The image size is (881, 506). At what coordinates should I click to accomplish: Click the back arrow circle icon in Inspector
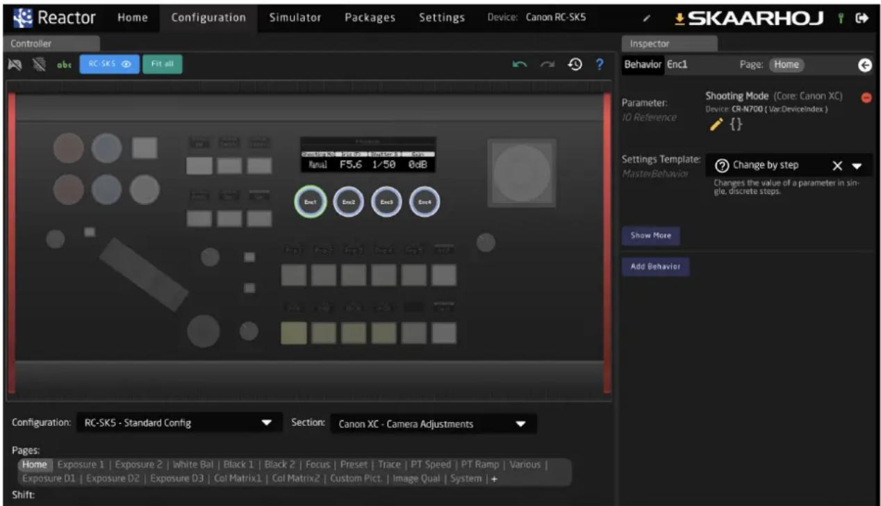tap(864, 65)
